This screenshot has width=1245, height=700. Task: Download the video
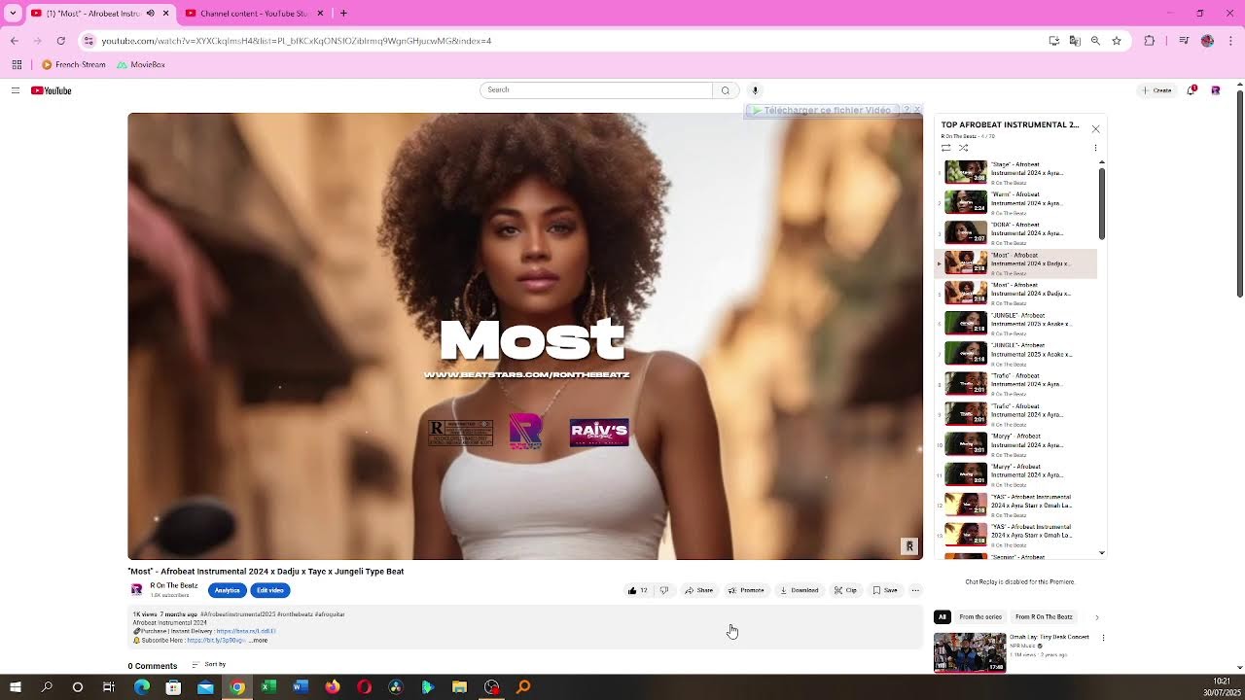[x=799, y=590]
